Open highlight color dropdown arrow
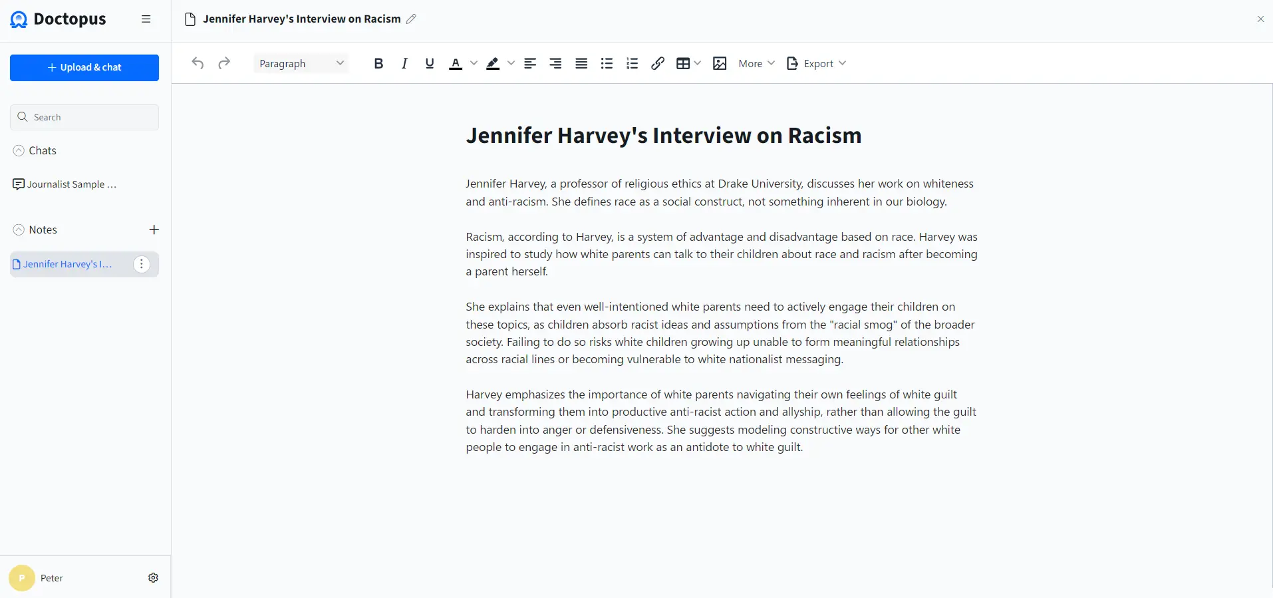Image resolution: width=1273 pixels, height=598 pixels. 511,63
